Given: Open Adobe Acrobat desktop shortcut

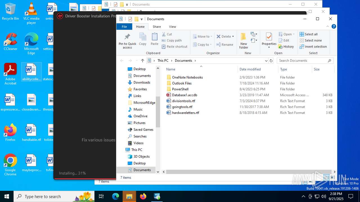Looking at the screenshot, I should (10, 74).
